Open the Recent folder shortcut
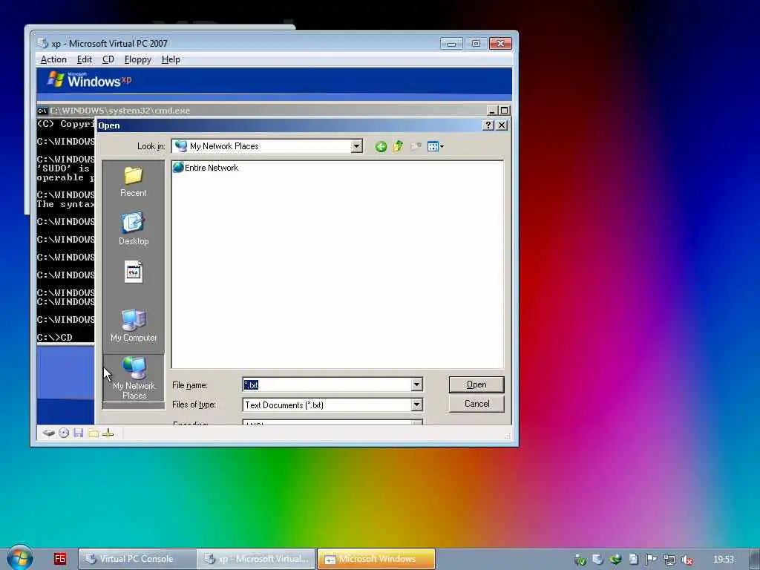This screenshot has width=760, height=570. coord(134,182)
